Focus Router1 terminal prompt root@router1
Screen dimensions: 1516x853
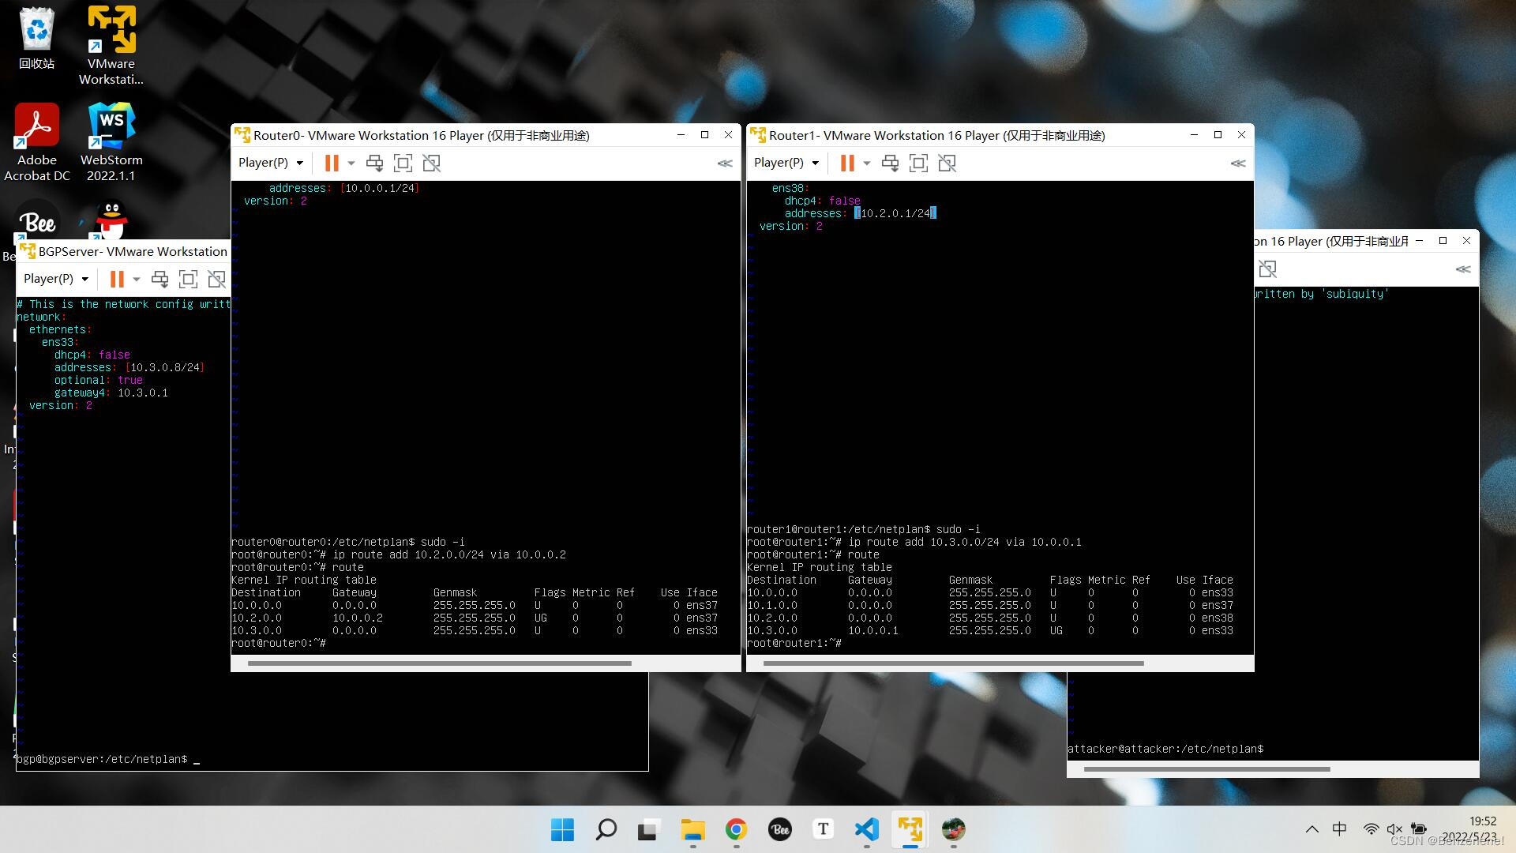click(x=794, y=643)
